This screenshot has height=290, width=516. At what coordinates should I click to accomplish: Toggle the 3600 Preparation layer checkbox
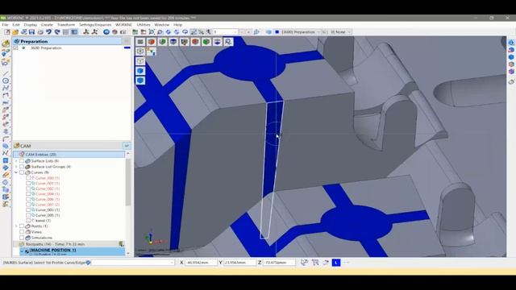coord(15,48)
